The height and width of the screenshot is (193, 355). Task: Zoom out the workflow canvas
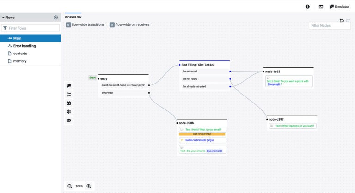pos(69,186)
